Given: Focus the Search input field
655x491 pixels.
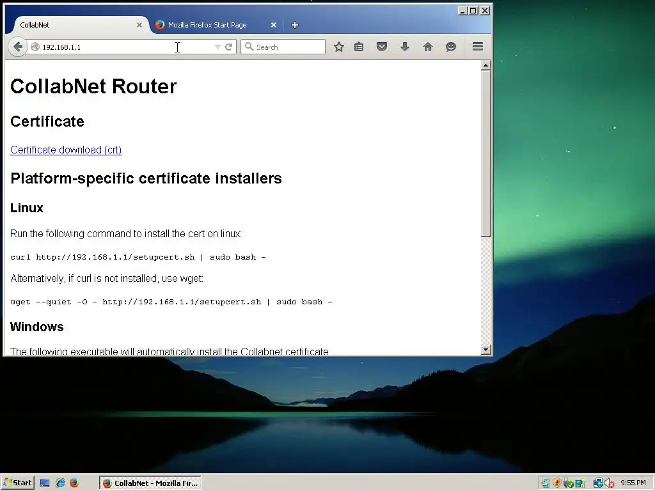Looking at the screenshot, I should click(283, 47).
